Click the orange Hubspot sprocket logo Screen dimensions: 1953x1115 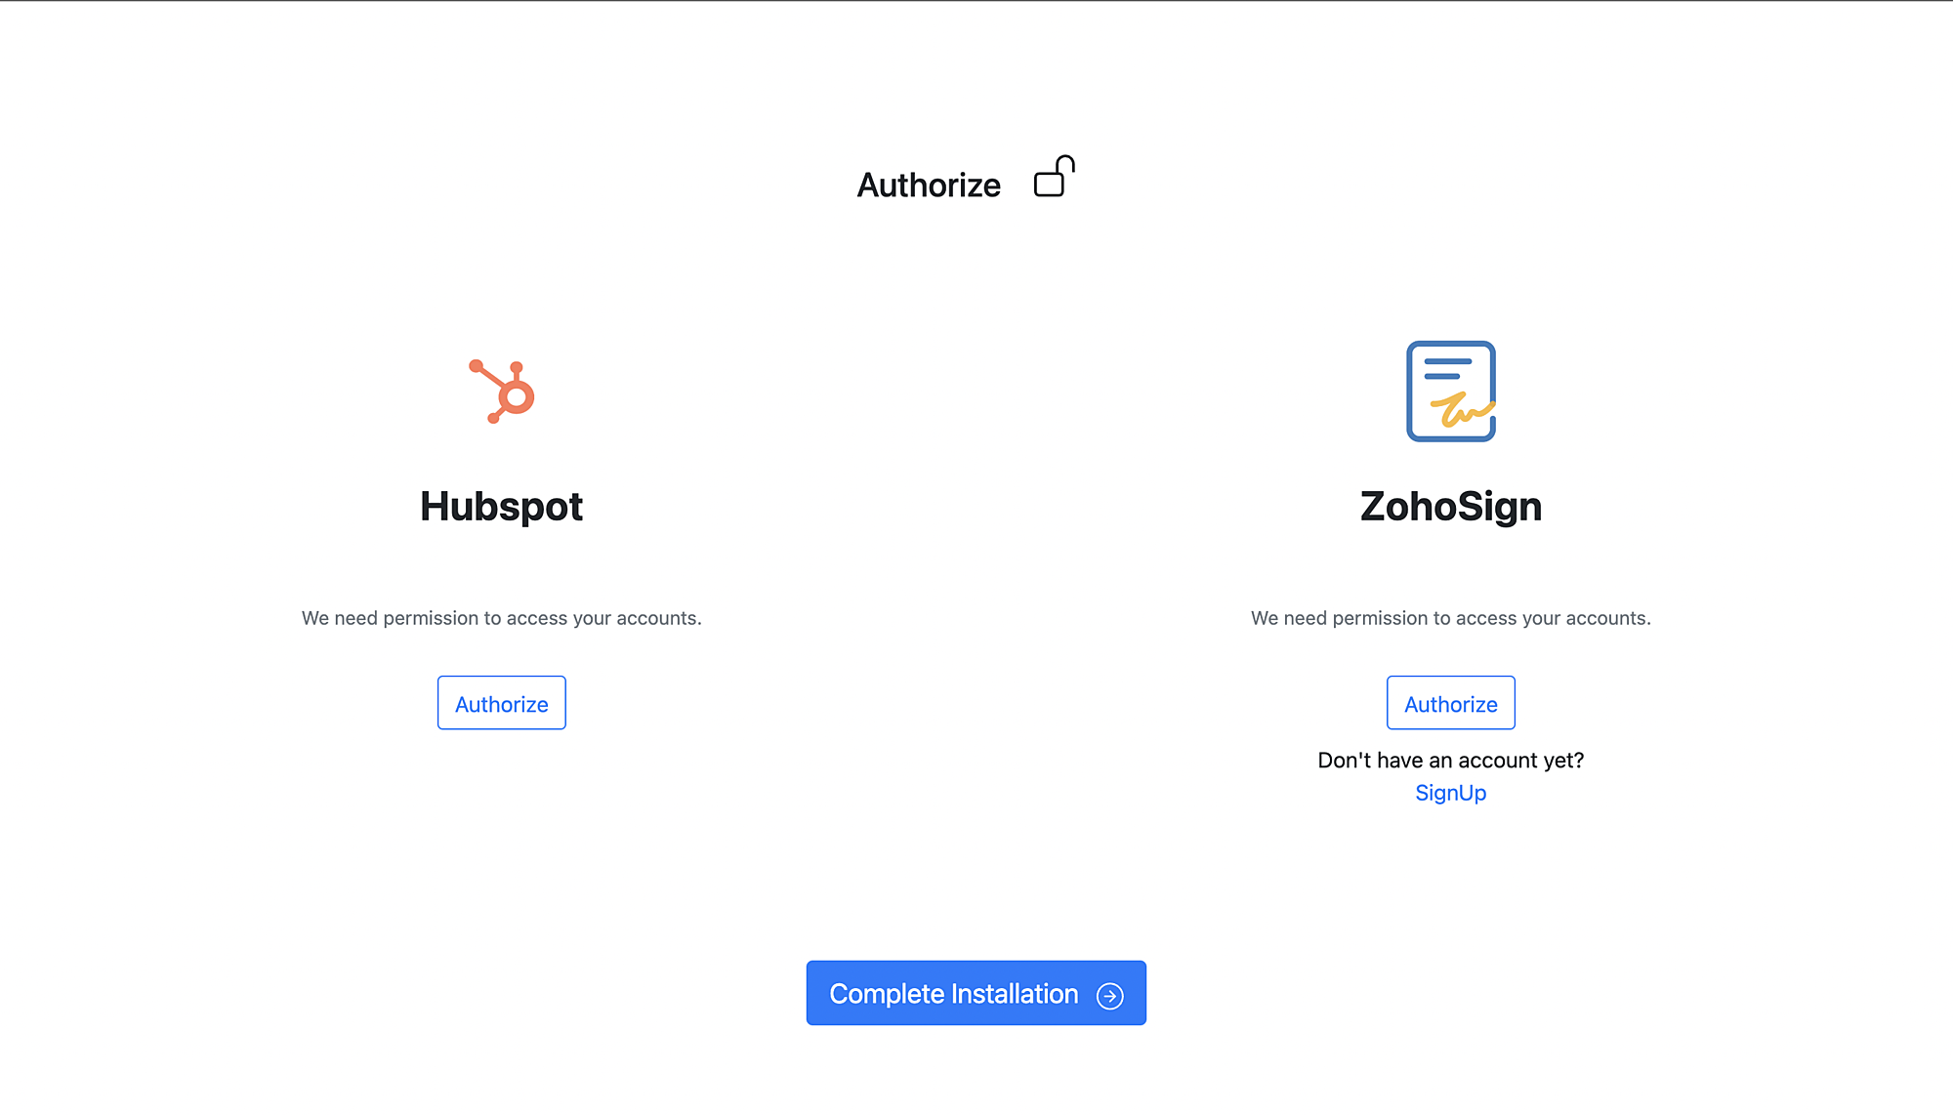click(502, 392)
